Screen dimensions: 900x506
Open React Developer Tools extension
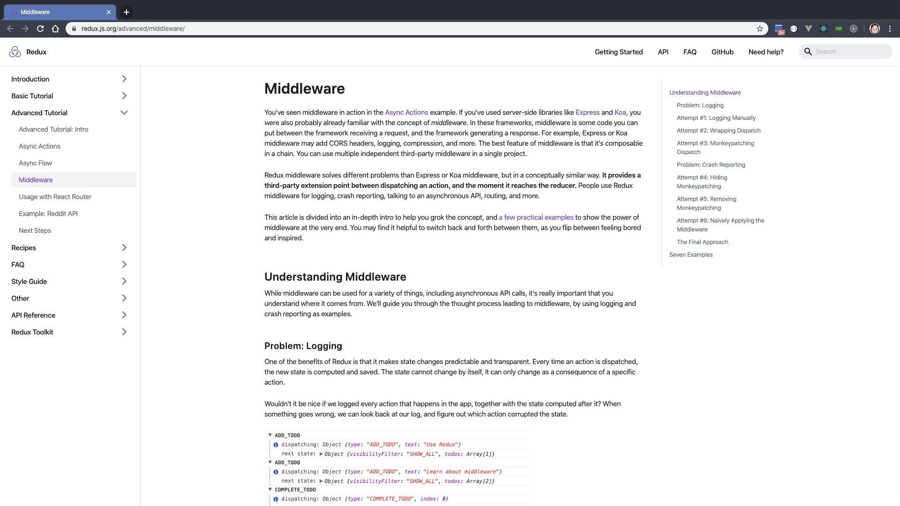(824, 29)
